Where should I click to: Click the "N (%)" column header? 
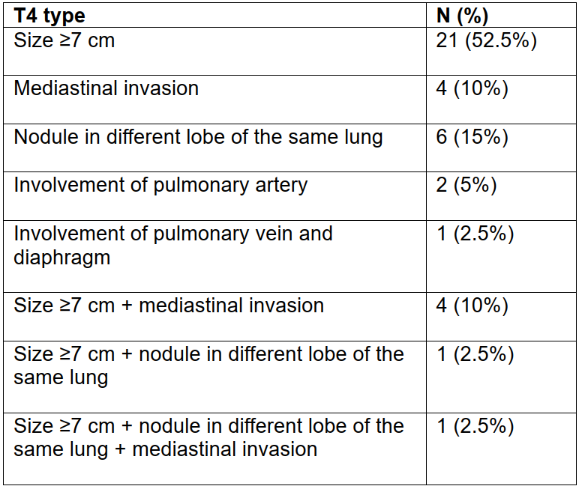[463, 16]
